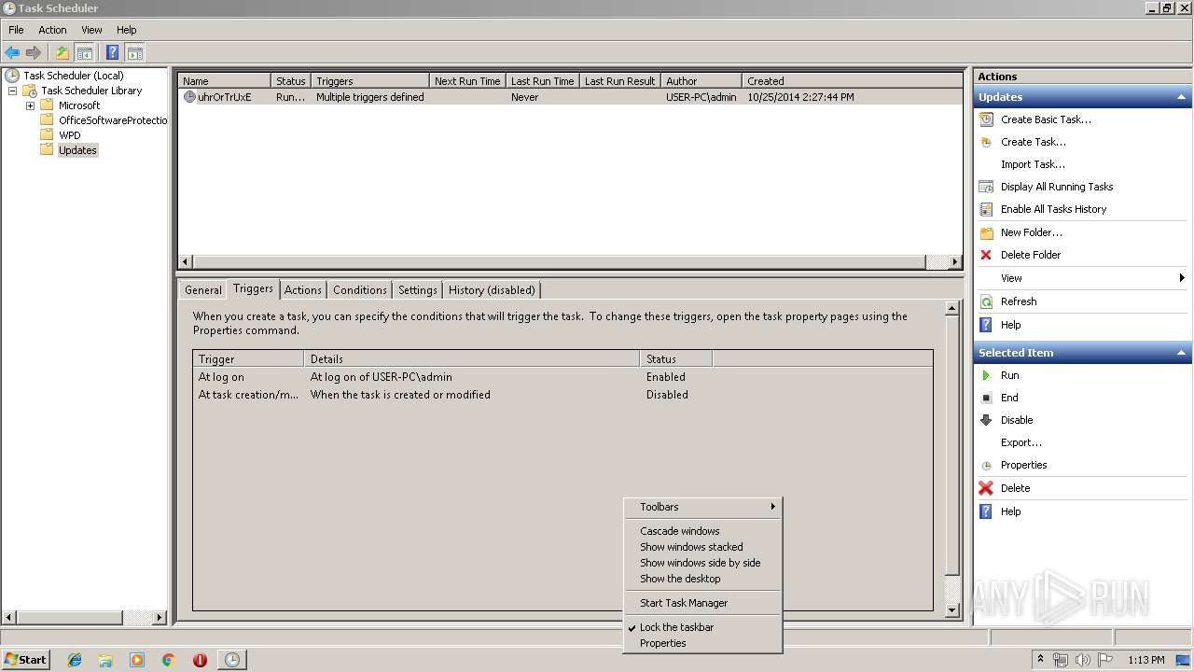Open the File menu
The height and width of the screenshot is (672, 1194).
(16, 30)
